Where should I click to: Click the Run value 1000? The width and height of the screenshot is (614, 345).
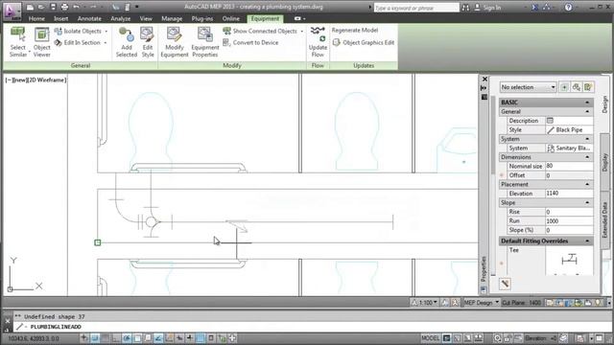(x=569, y=221)
